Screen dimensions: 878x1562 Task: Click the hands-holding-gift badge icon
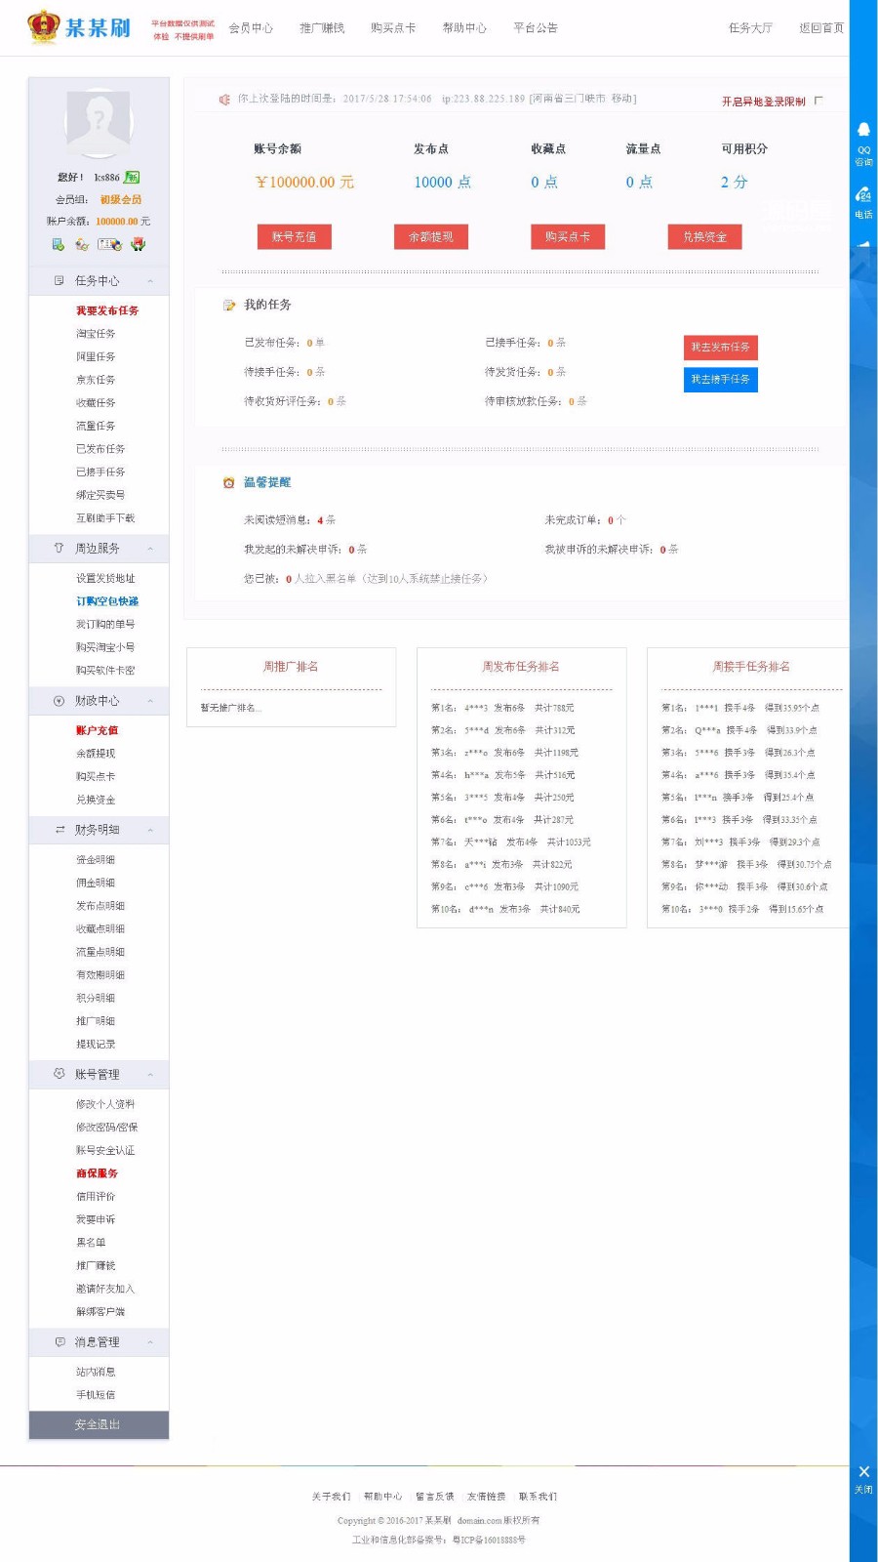point(138,244)
